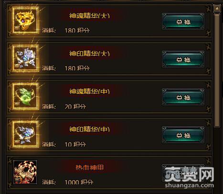Click the 神印精华(大) title text
The width and height of the screenshot is (223, 194).
(x=89, y=53)
